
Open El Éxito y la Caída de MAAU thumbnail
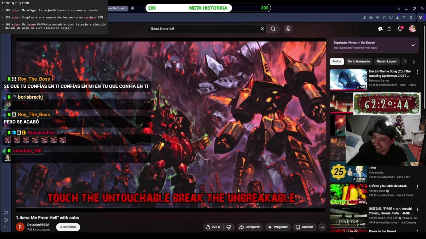[x=348, y=194]
